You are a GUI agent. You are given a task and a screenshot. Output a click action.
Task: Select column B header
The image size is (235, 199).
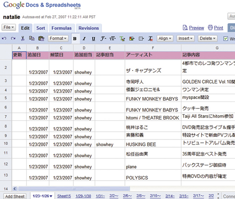coord(37,48)
